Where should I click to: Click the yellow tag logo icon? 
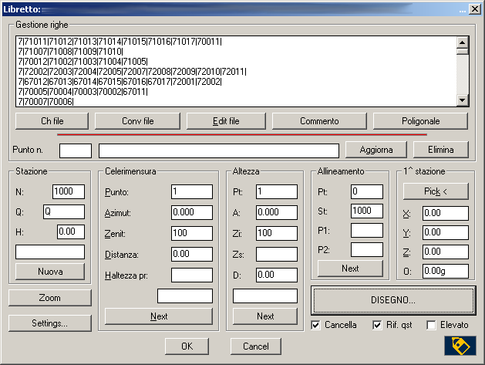[x=460, y=346]
